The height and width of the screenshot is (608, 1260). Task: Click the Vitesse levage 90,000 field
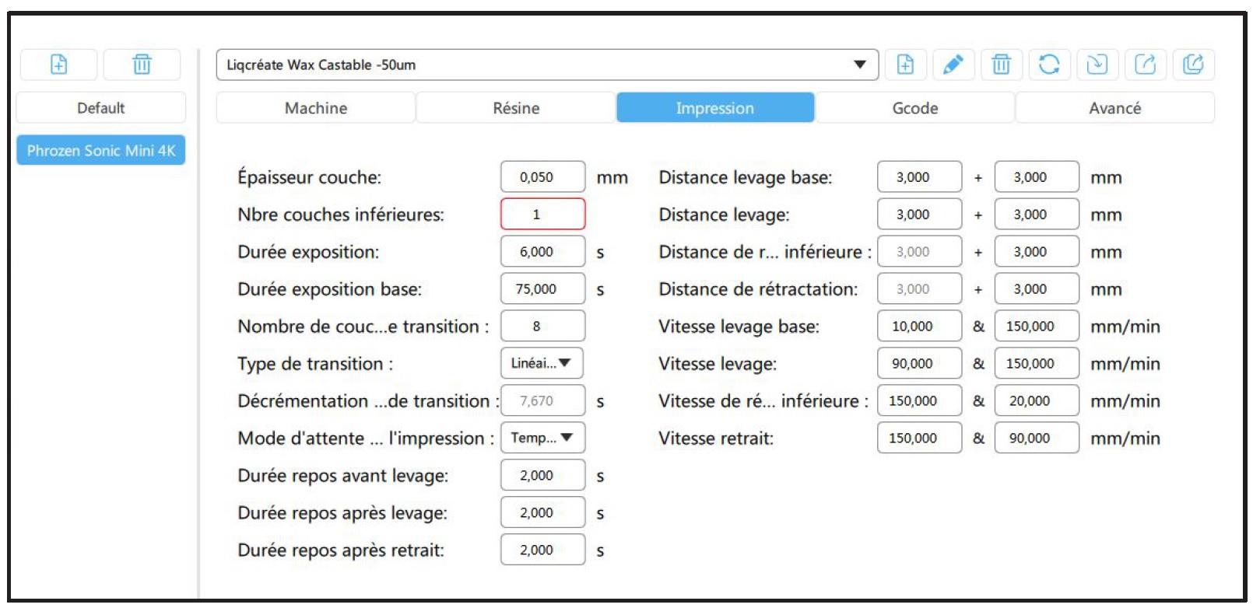pyautogui.click(x=919, y=363)
